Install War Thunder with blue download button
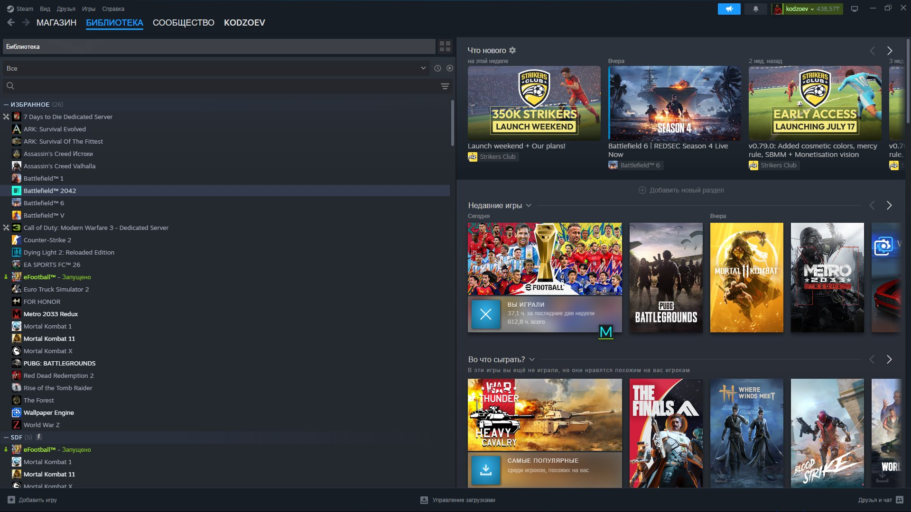 [486, 470]
